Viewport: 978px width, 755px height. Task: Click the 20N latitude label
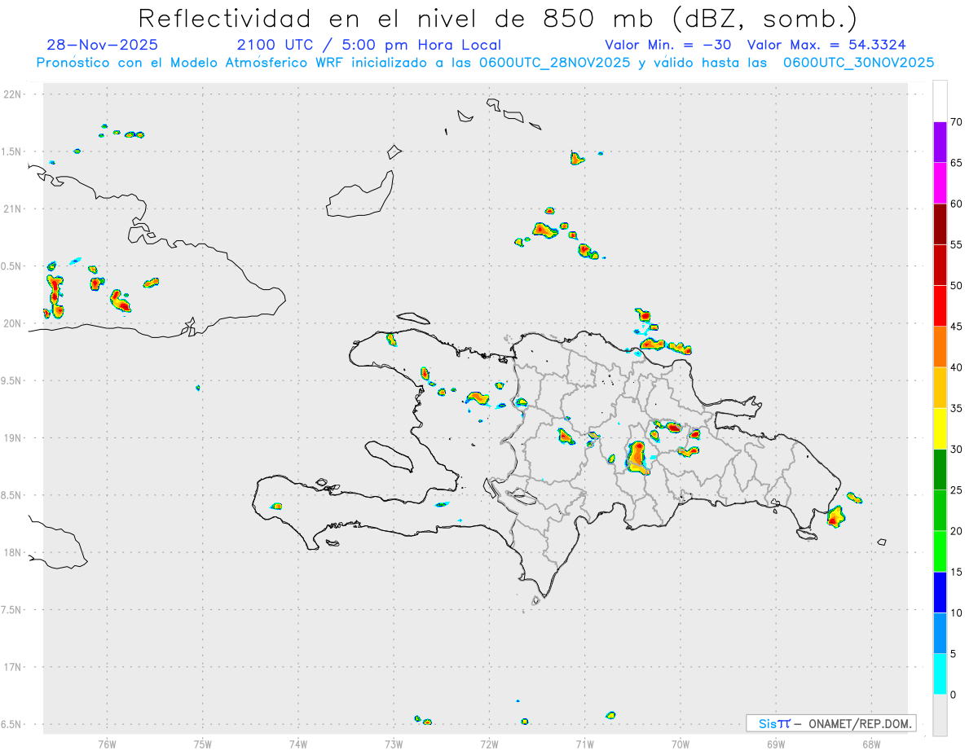pos(14,323)
